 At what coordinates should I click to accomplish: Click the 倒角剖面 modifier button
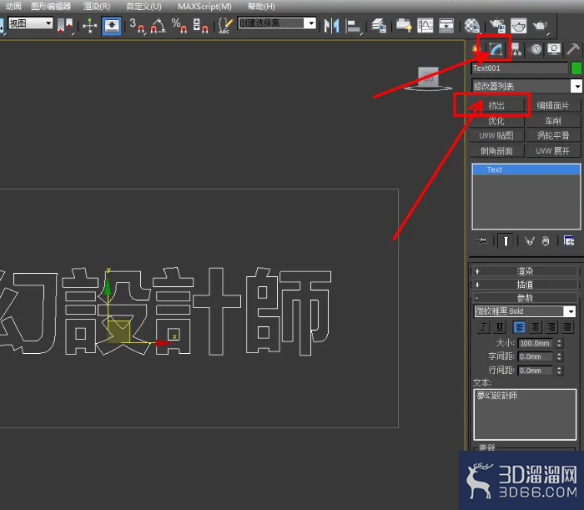(496, 151)
